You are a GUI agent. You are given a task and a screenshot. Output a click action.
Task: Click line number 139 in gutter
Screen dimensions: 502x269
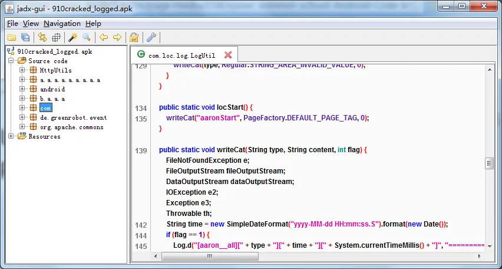[x=141, y=150]
